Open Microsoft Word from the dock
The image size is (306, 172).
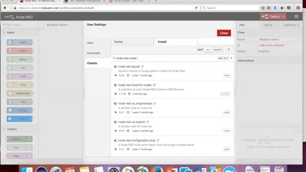[200, 169]
